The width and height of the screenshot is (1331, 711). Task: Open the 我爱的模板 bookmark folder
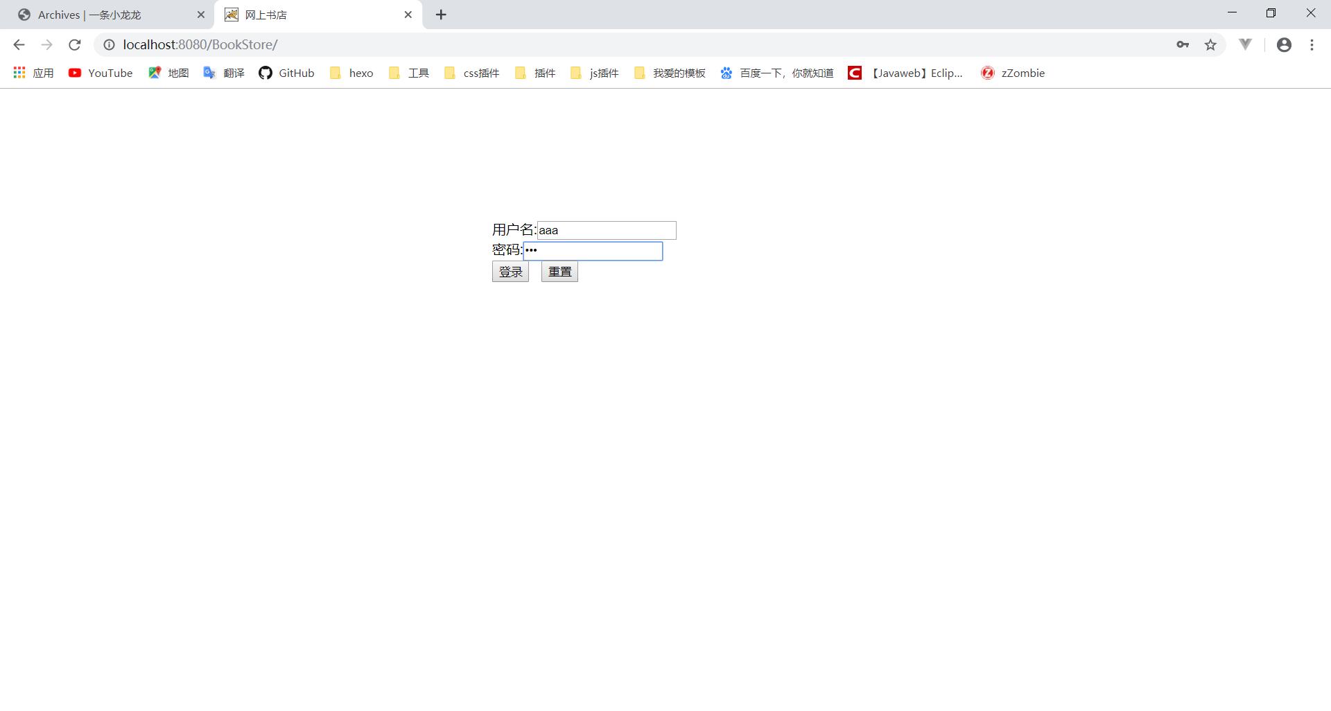point(670,73)
